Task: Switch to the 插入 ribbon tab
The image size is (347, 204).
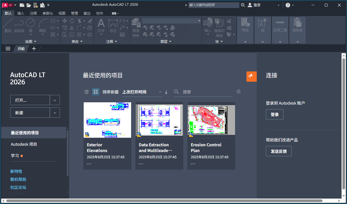Action: pyautogui.click(x=21, y=13)
